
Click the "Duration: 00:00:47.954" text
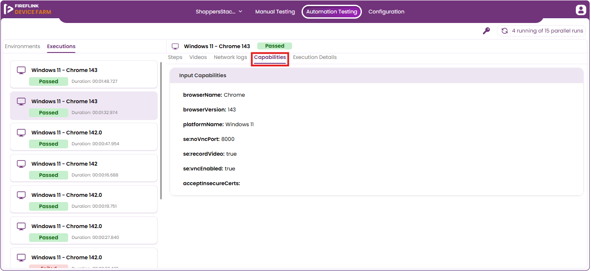pos(95,144)
